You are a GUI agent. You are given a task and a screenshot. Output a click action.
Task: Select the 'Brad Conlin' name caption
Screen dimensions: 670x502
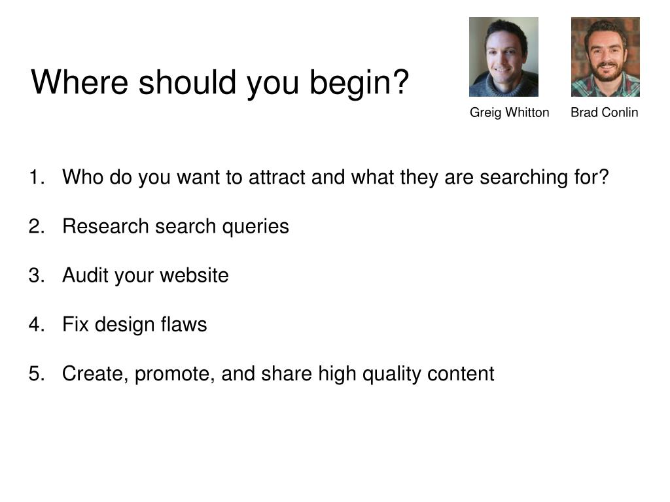click(604, 112)
